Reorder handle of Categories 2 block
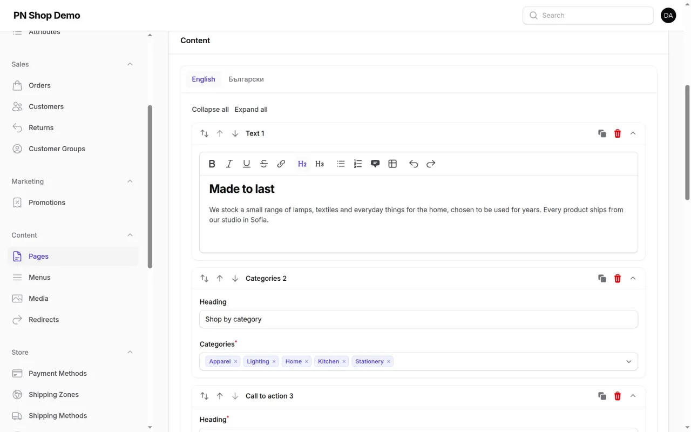This screenshot has height=432, width=691. coord(204,278)
